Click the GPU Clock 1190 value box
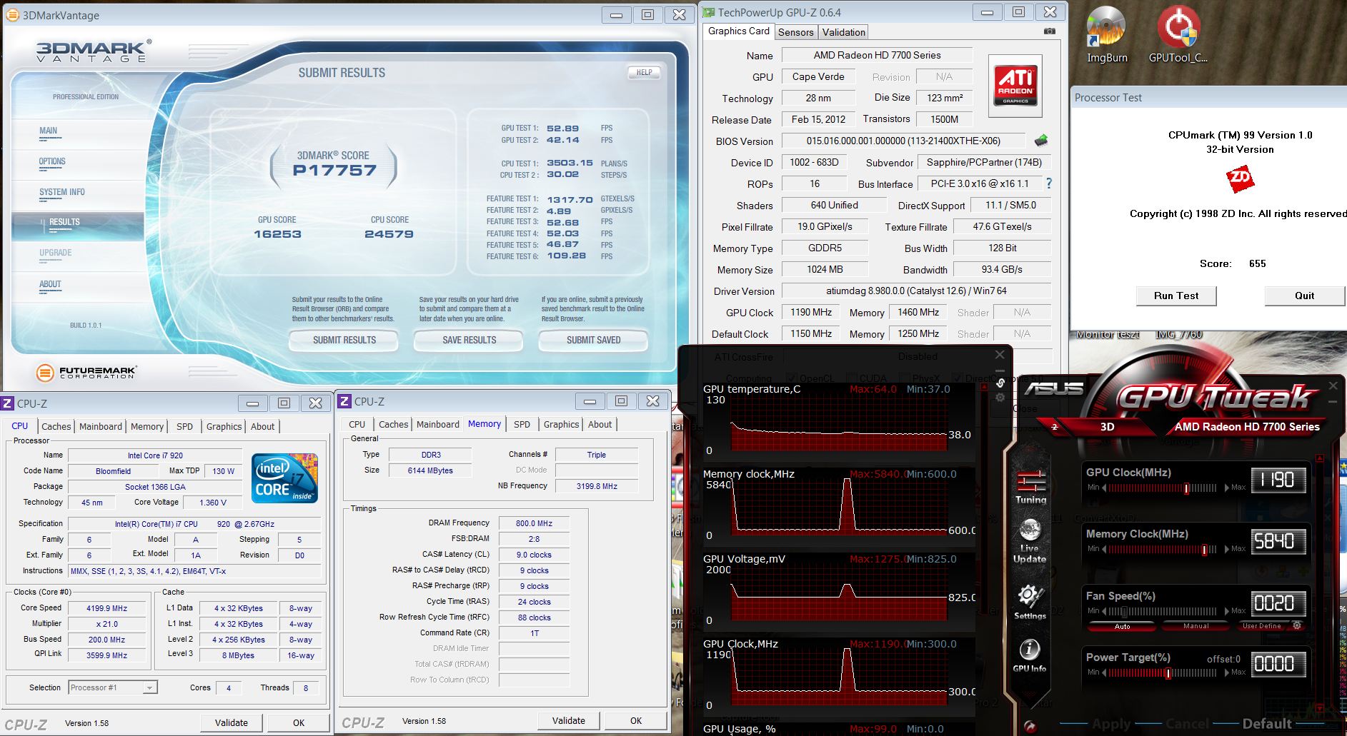This screenshot has width=1347, height=736. pos(1278,480)
